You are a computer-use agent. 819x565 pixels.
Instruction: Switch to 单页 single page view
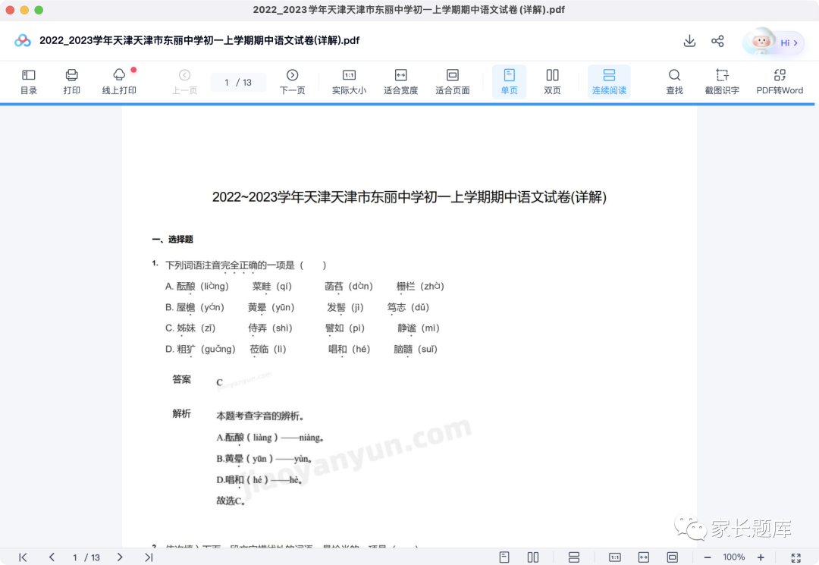click(x=510, y=82)
